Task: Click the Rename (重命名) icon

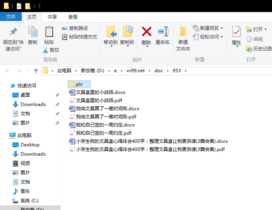Action: click(x=163, y=31)
